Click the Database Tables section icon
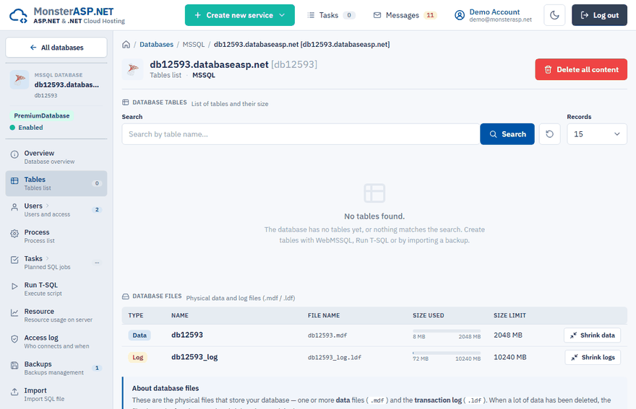The height and width of the screenshot is (409, 636). tap(126, 102)
